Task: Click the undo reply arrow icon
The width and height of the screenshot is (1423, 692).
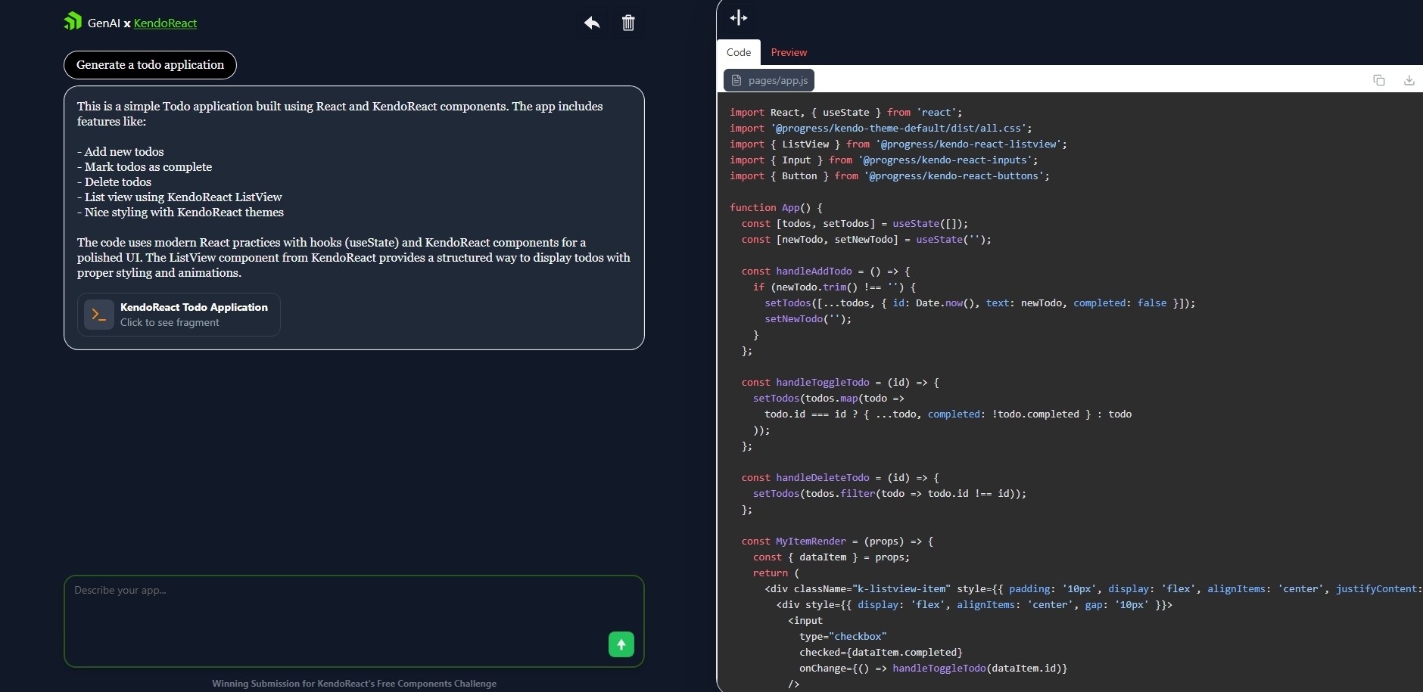Action: pos(592,23)
